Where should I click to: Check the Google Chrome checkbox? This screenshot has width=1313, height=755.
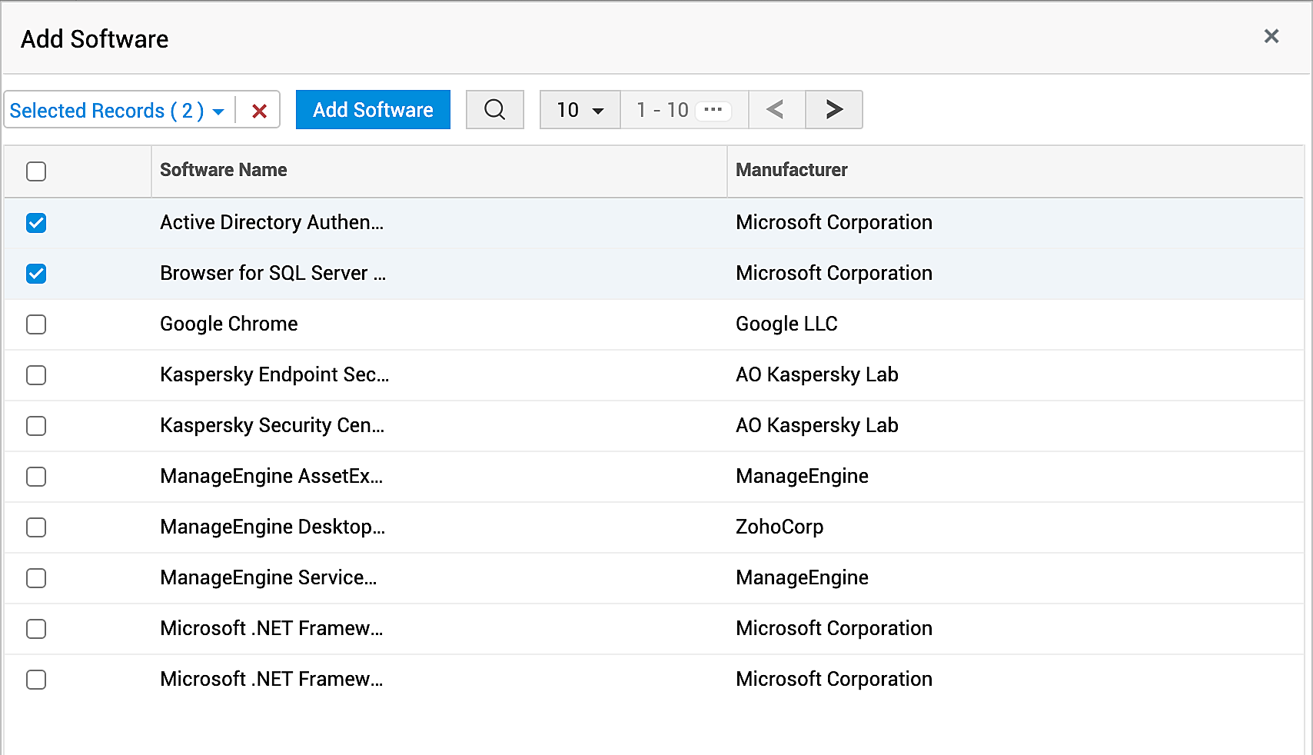36,324
